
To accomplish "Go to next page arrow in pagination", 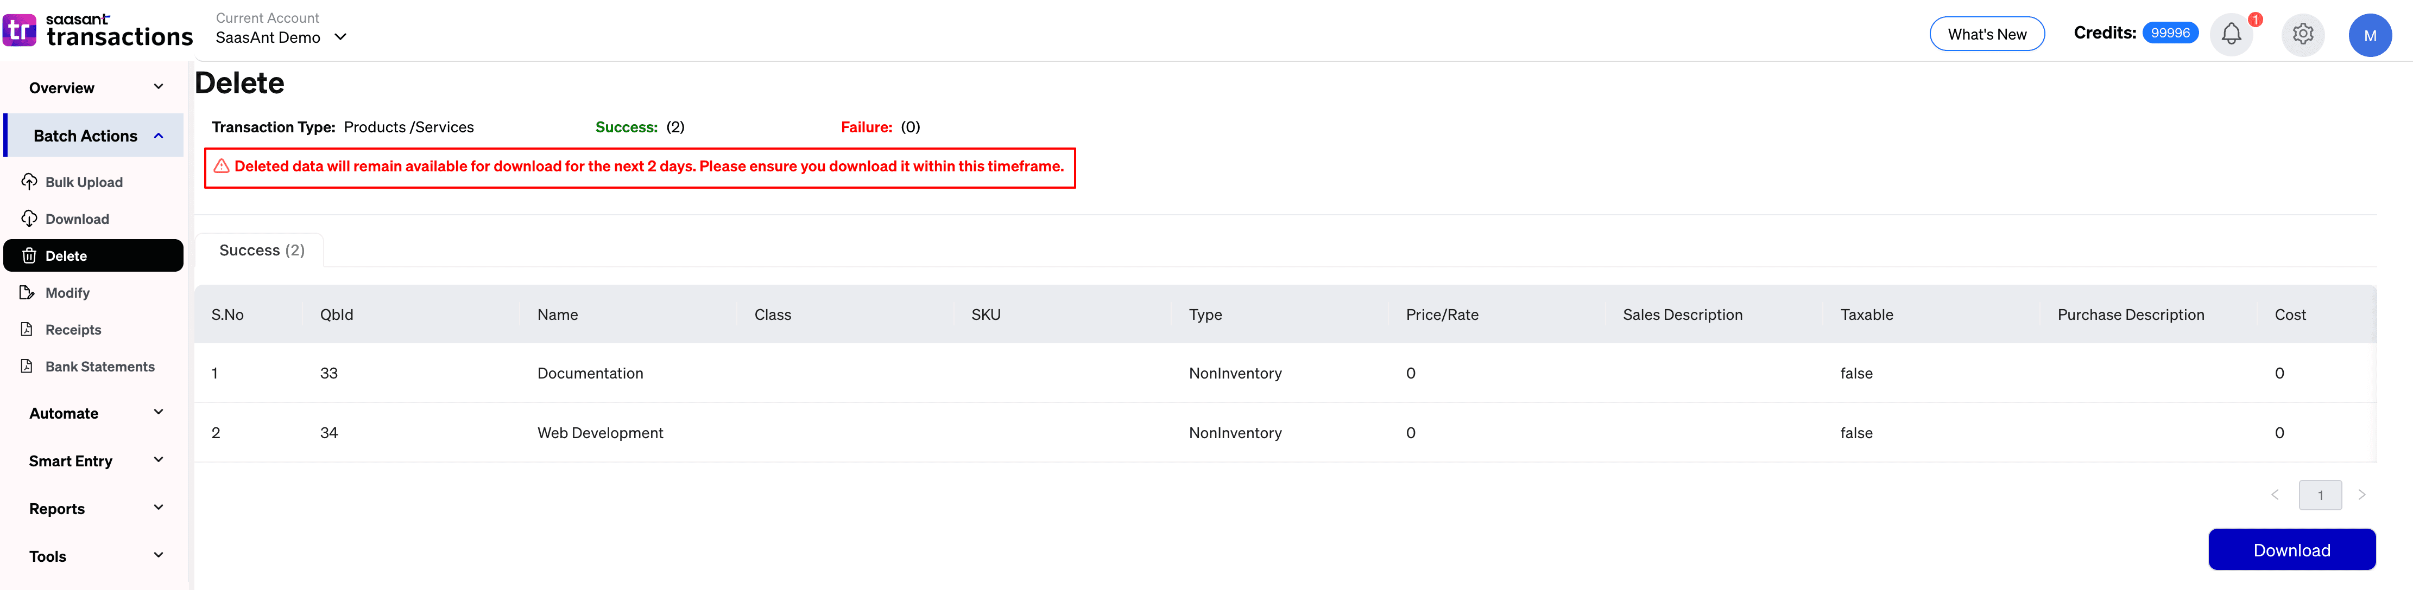I will 2361,495.
